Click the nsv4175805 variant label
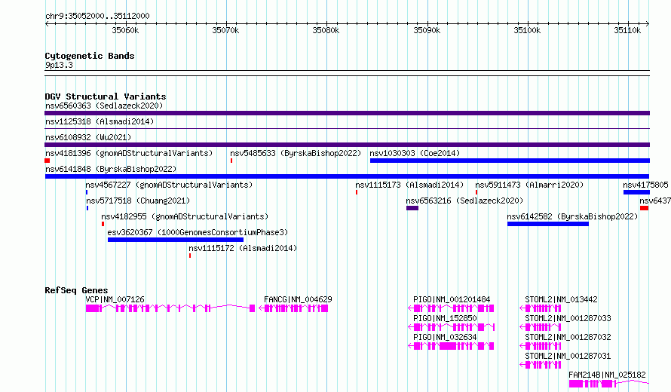Screen dimensions: 671x392 click(645, 185)
